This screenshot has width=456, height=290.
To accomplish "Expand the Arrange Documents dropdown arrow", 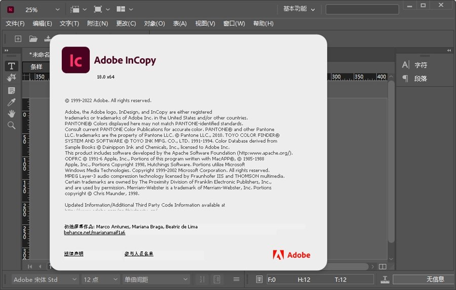I will click(x=131, y=10).
